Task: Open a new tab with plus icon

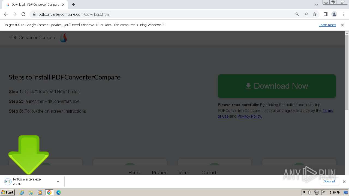Action: click(x=74, y=5)
